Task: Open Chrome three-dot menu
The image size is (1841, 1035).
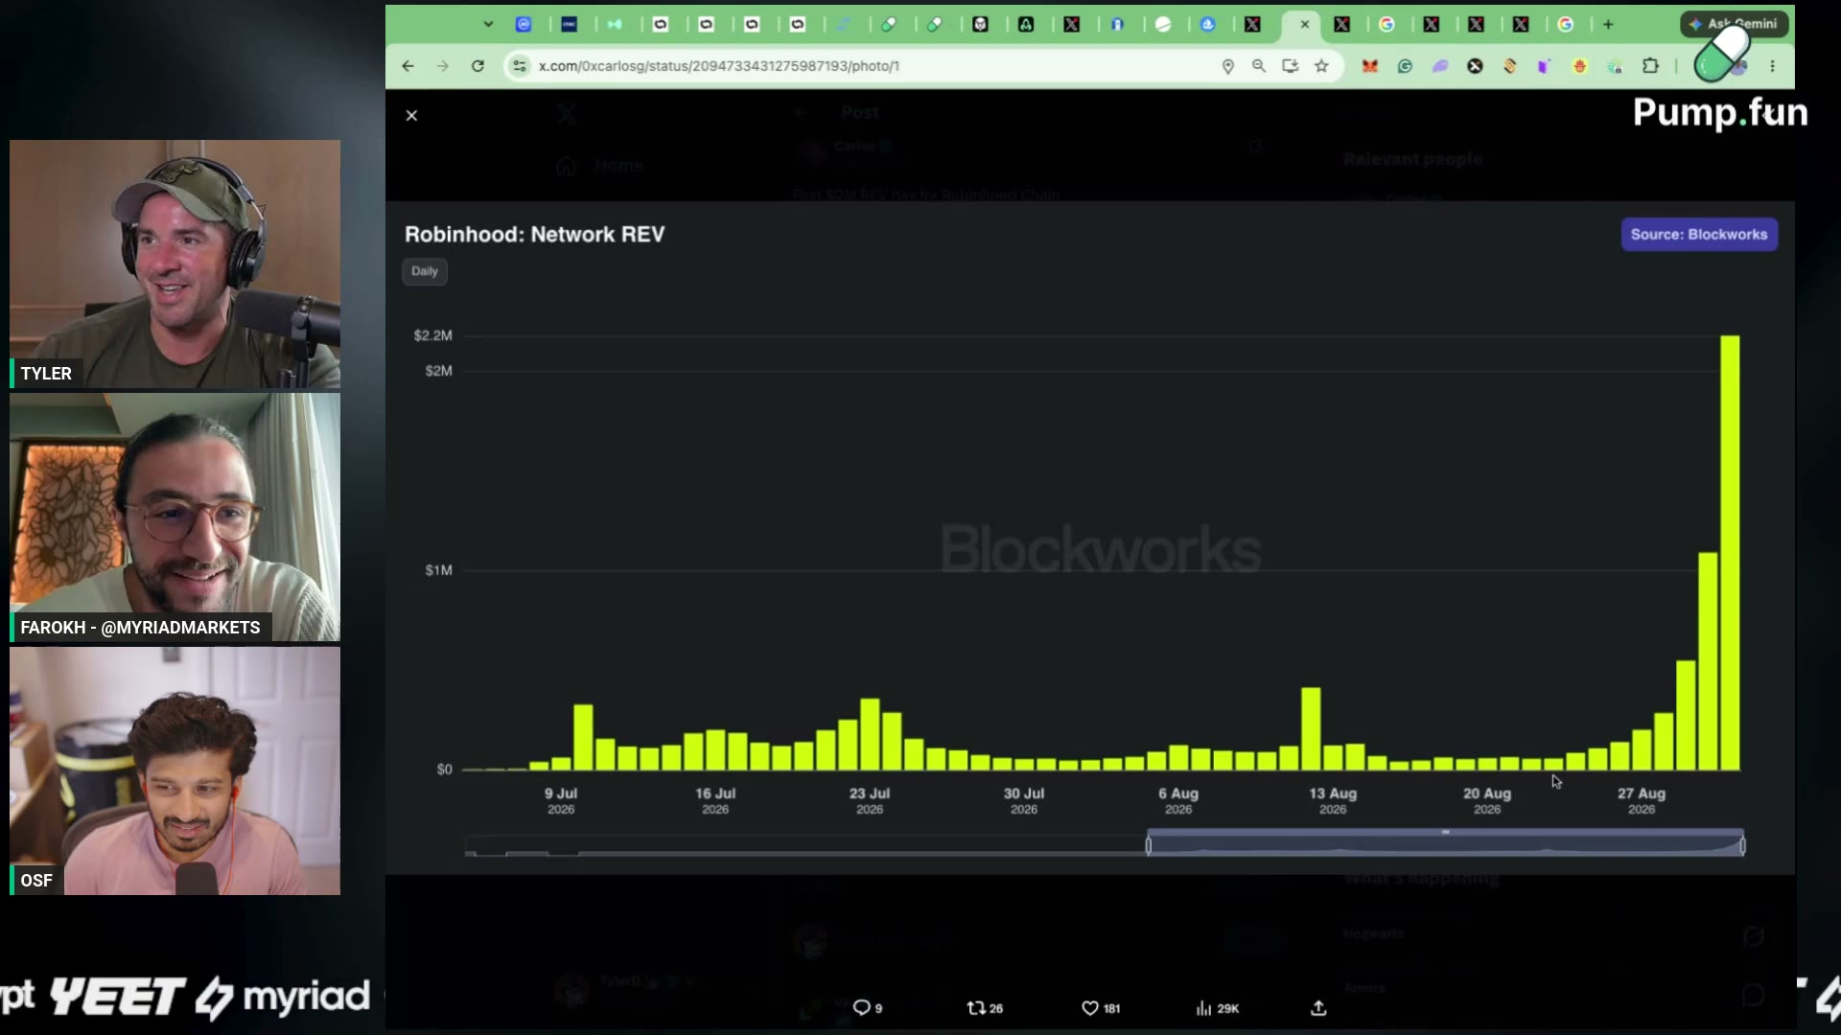Action: coord(1772,66)
